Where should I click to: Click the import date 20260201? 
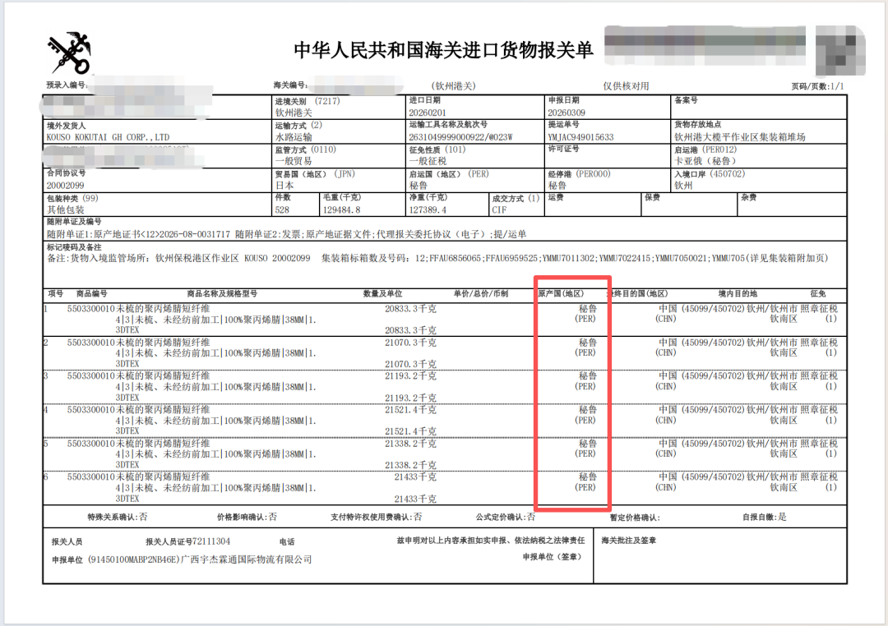(427, 113)
